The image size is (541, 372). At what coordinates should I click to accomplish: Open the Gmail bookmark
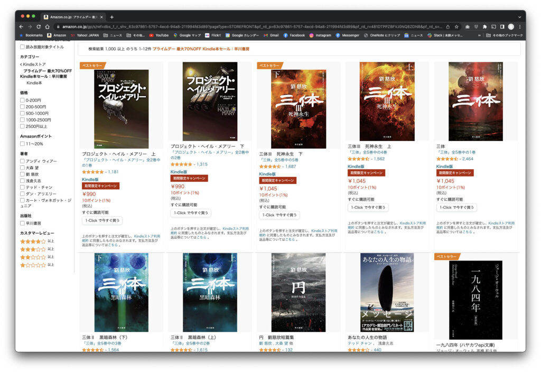point(271,35)
